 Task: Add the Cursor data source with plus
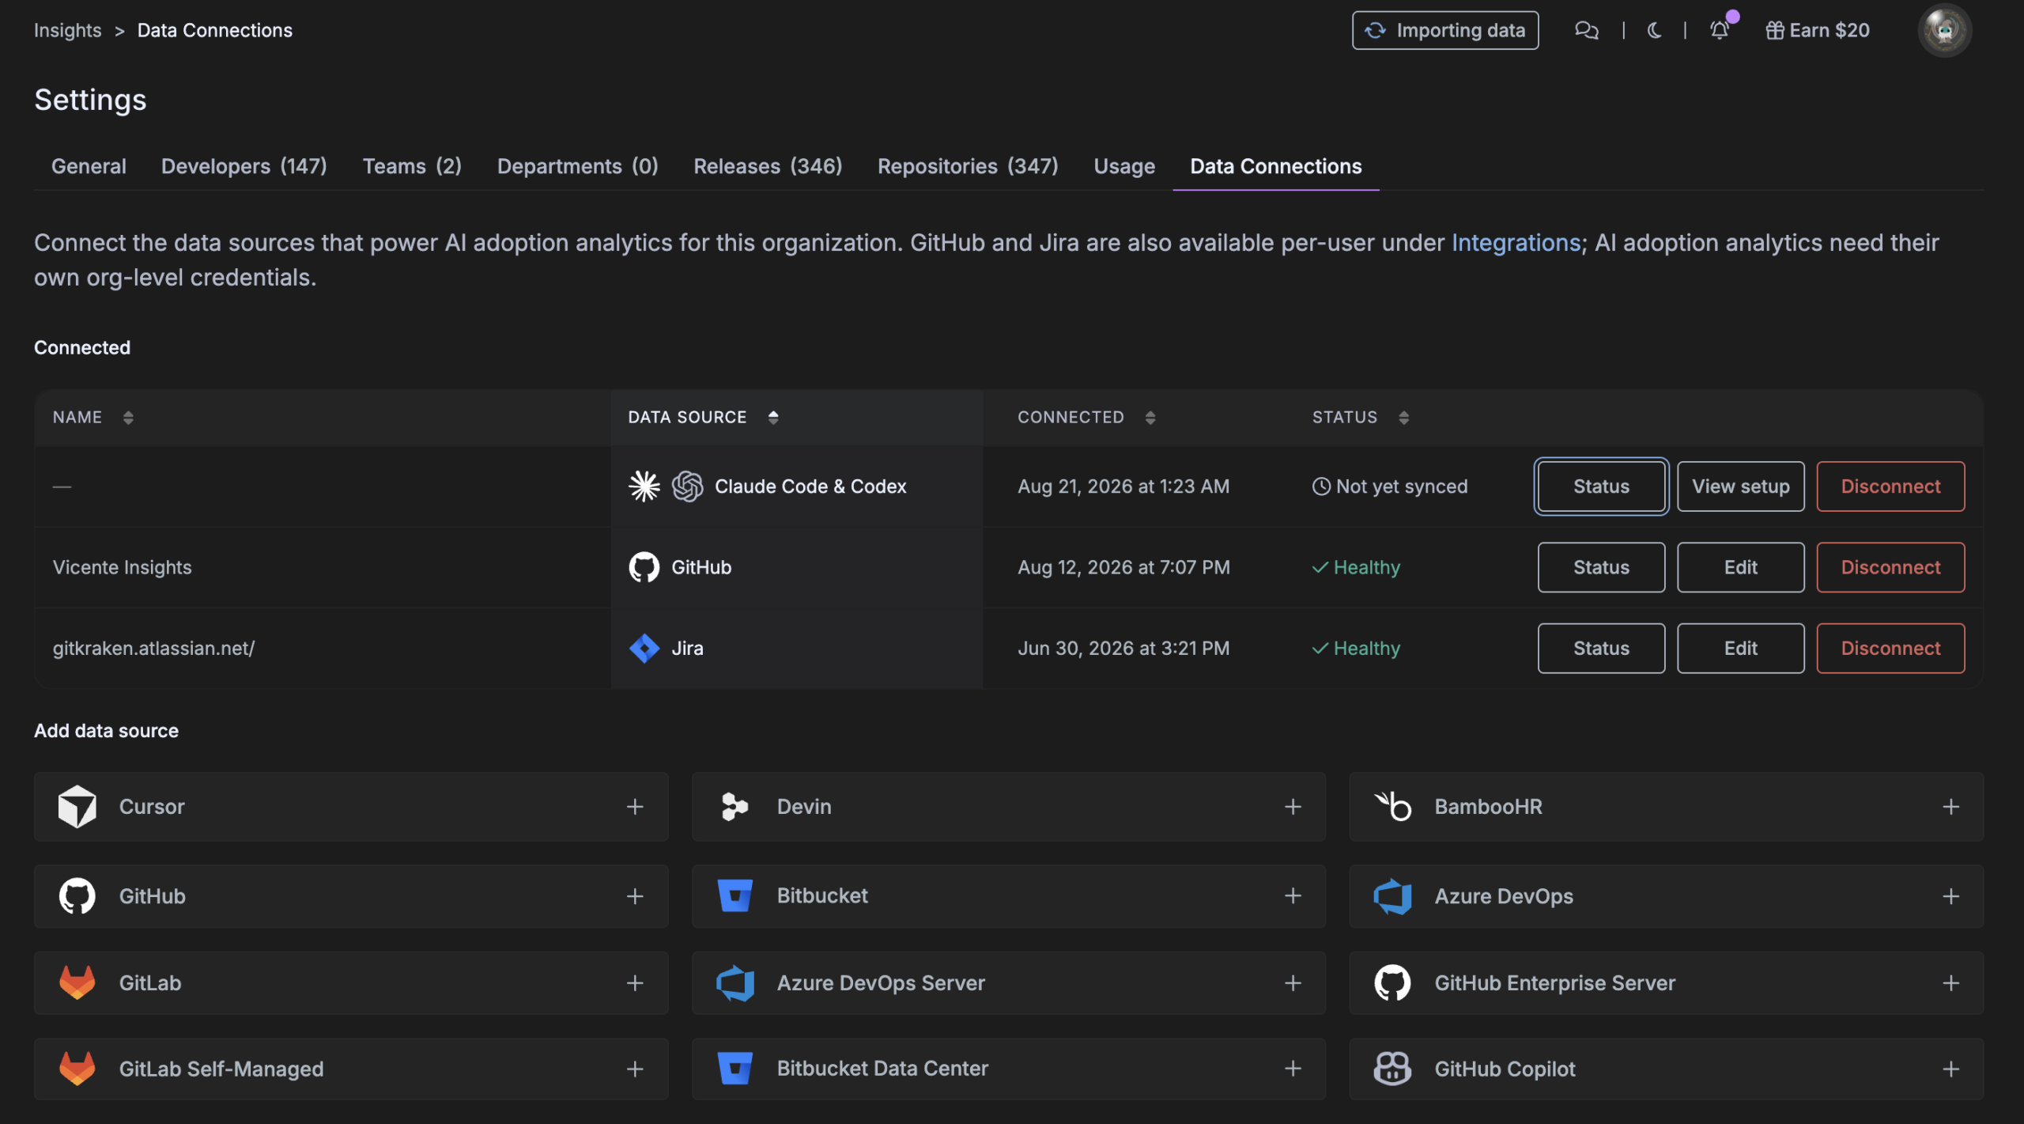coord(634,806)
